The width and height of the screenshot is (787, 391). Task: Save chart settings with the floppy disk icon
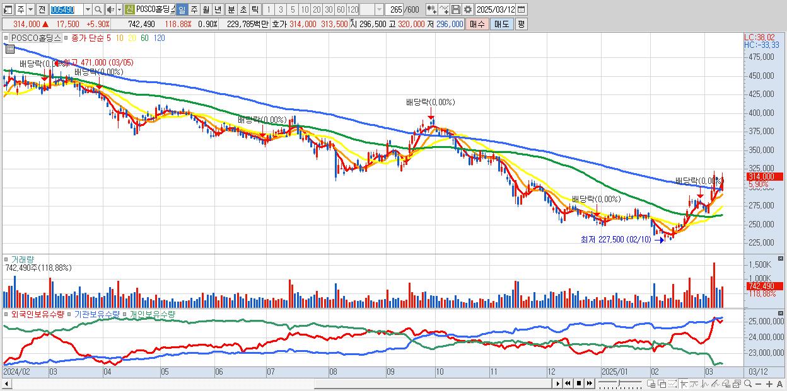[x=456, y=9]
